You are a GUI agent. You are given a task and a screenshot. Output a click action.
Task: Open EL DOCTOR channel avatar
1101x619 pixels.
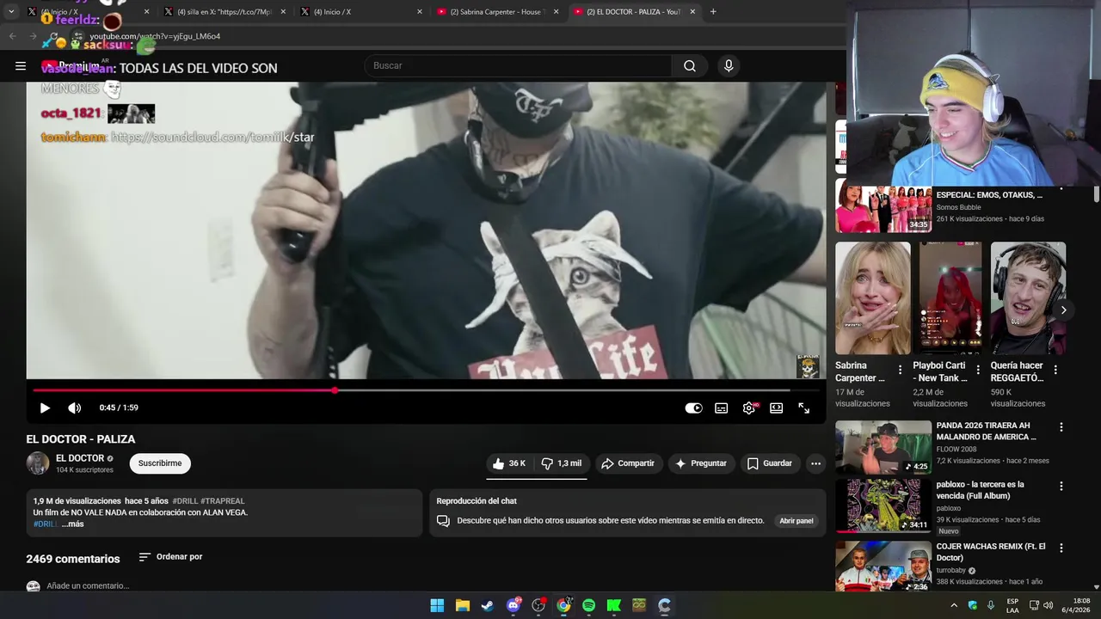coord(38,463)
